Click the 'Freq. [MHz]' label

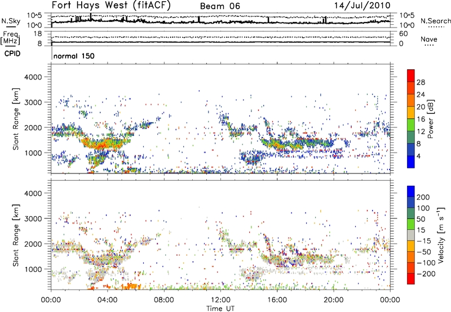11,38
